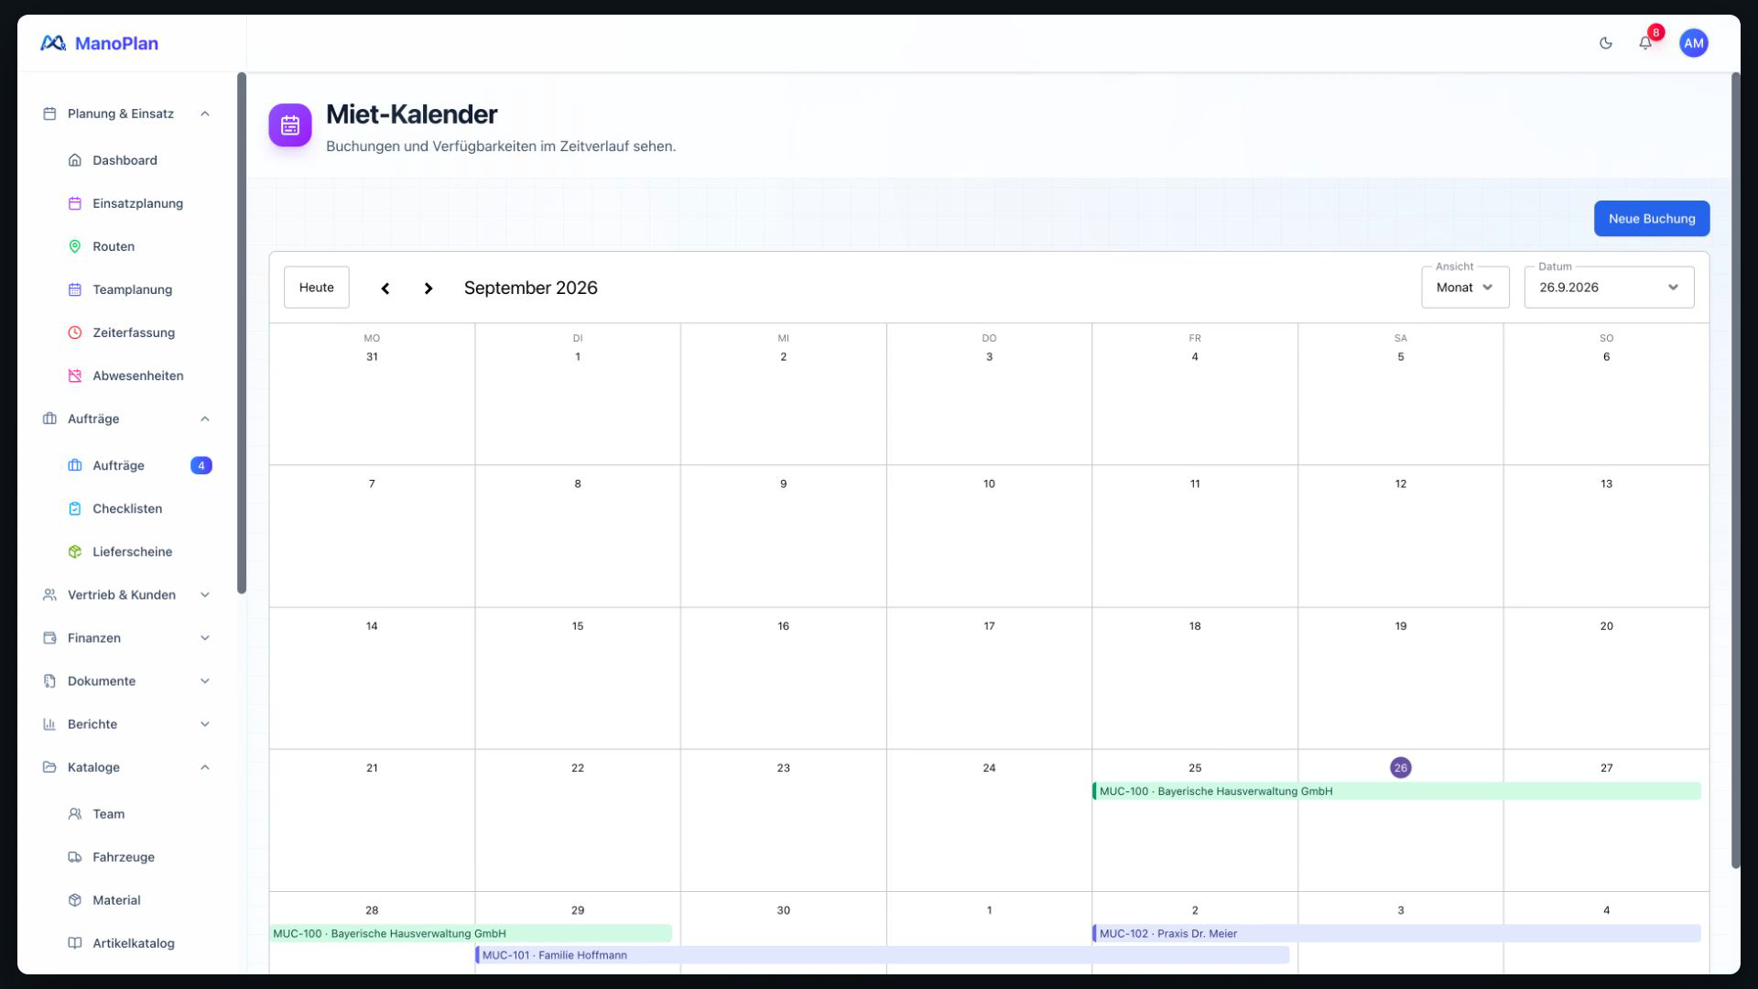Select the highlighted day 26

(1400, 767)
